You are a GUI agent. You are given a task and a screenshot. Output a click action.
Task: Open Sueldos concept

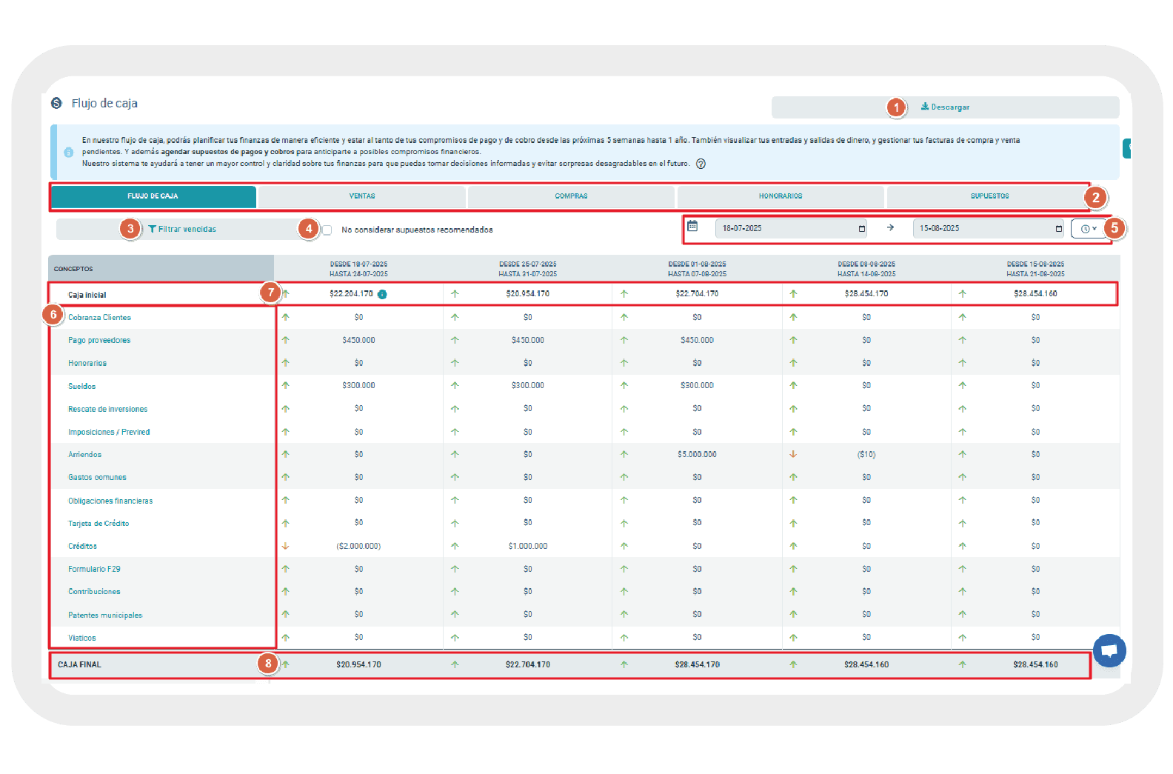tap(82, 386)
